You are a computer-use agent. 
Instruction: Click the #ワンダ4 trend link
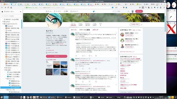click(123, 81)
